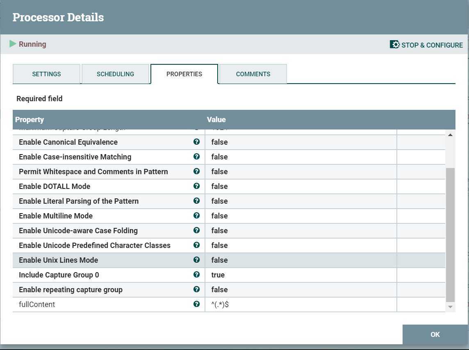
Task: Click false value for Unicode-aware Case Folding
Action: click(x=220, y=230)
